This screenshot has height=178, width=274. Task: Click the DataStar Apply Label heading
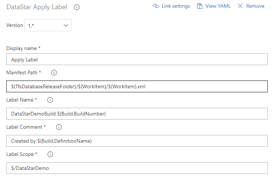[37, 7]
